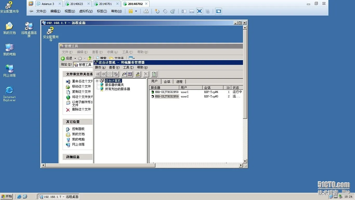The image size is (355, 200).
Task: Open VMware 文件(F) menu
Action: click(x=41, y=11)
